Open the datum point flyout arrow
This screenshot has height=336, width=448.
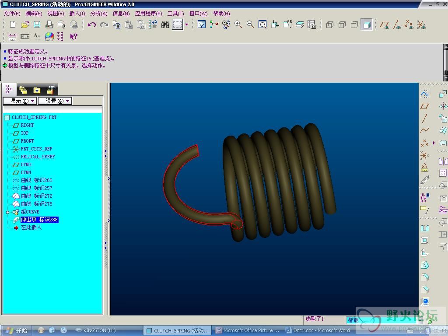(434, 143)
